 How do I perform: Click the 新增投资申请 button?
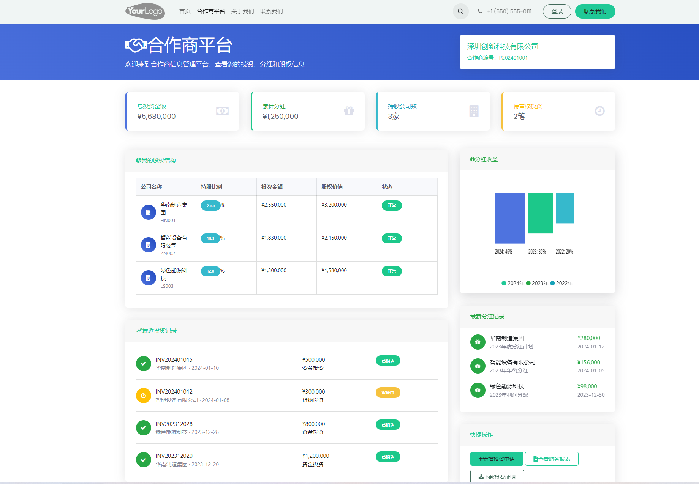click(497, 459)
